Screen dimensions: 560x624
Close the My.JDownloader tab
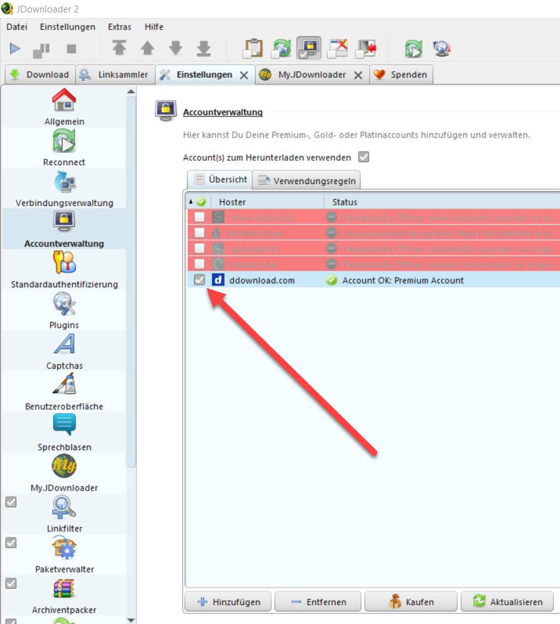(x=358, y=75)
